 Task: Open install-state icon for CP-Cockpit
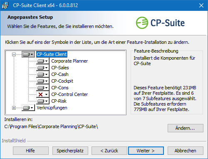pos(42,81)
